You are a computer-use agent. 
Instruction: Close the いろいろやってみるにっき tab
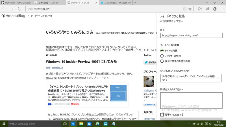click(96, 3)
